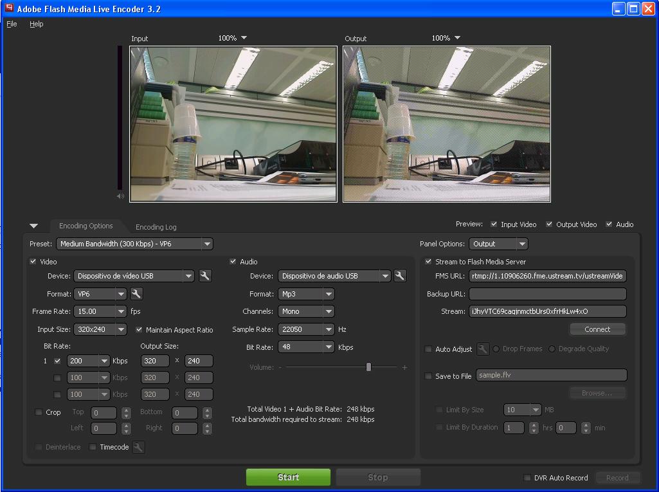Open the File menu
The width and height of the screenshot is (659, 492).
(12, 24)
